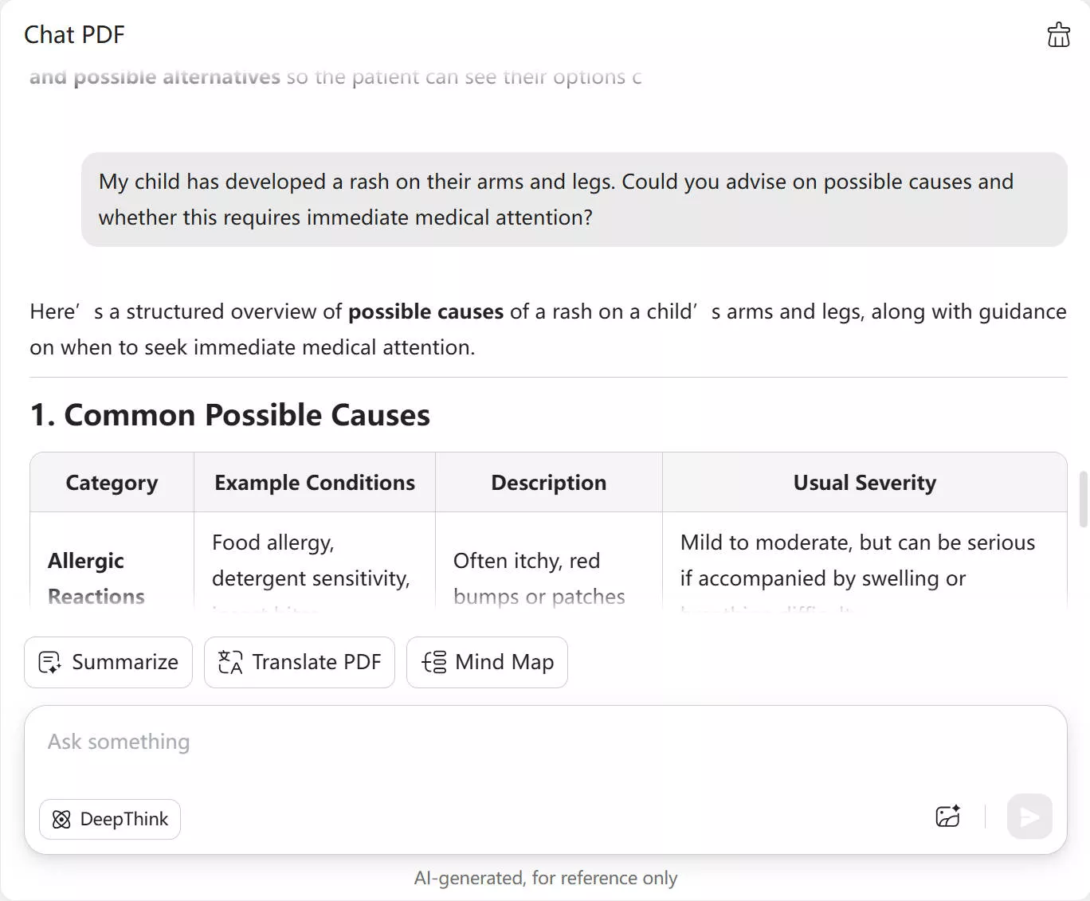Enable DeepThink mode
This screenshot has height=901, width=1090.
[x=109, y=819]
